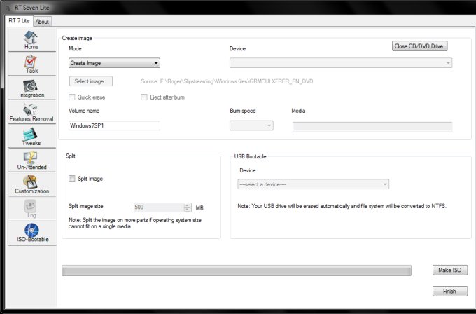Image resolution: width=476 pixels, height=314 pixels.
Task: Click the USB drive NTFS note text
Action: tap(342, 206)
